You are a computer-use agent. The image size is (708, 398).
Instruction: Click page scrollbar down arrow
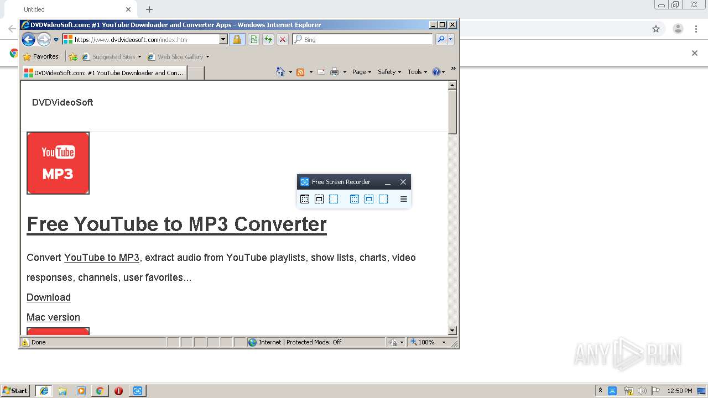pos(452,331)
